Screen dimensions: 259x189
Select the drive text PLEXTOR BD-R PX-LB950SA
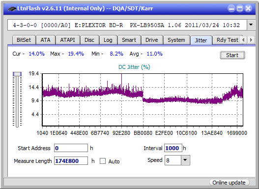(119, 25)
